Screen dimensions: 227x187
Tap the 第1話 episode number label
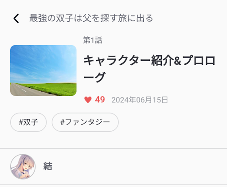(93, 40)
